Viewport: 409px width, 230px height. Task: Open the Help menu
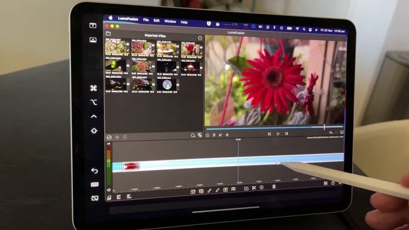184,22
